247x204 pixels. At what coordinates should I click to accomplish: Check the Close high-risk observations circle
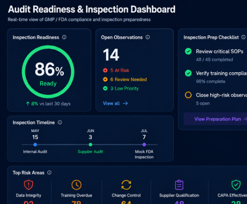click(188, 95)
